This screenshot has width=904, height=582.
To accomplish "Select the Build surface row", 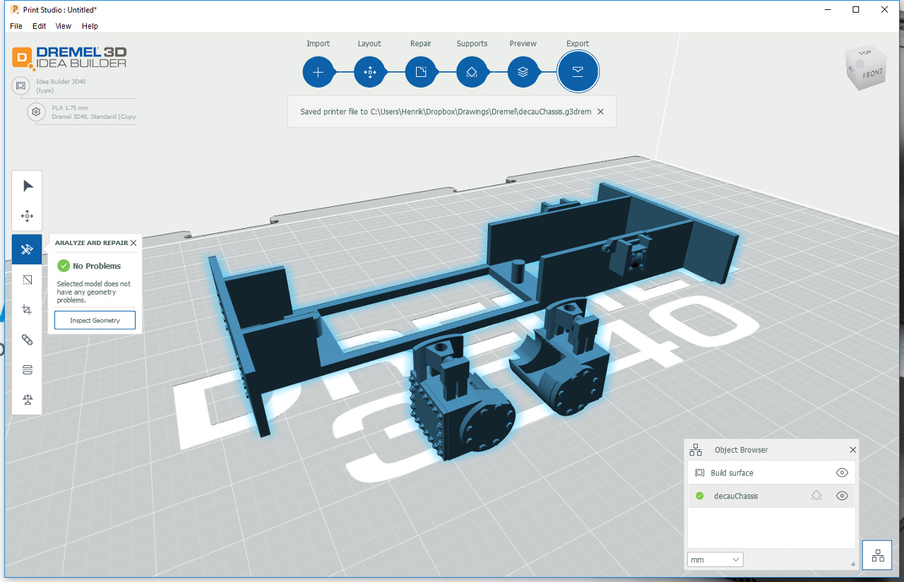I will (x=771, y=473).
